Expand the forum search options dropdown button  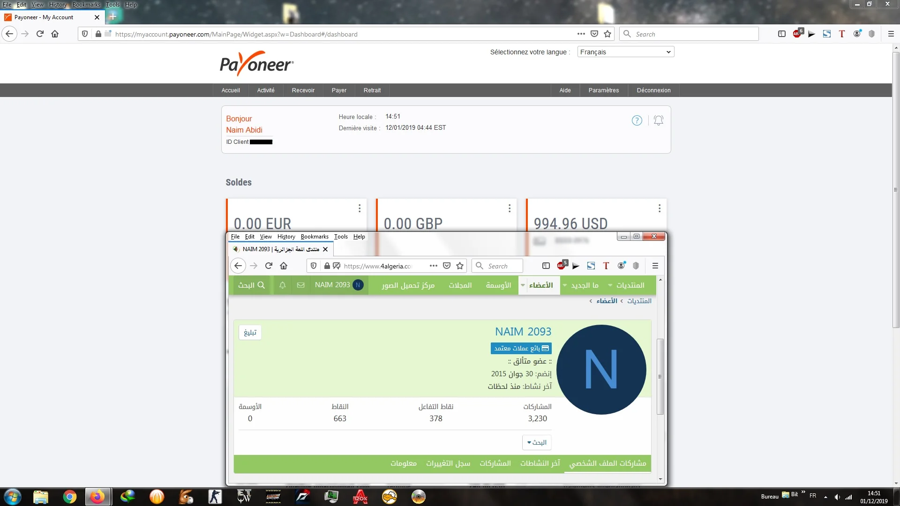pos(537,442)
